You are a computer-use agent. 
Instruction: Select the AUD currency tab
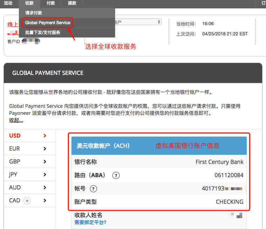pyautogui.click(x=30, y=187)
